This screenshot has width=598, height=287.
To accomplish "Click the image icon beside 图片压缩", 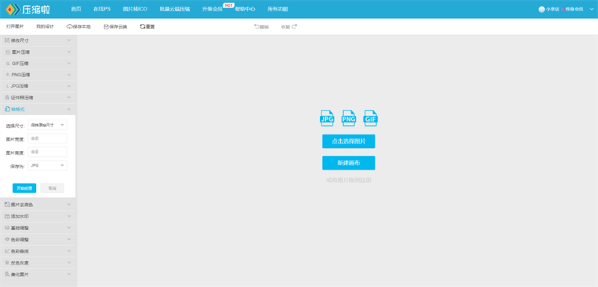I will [7, 52].
